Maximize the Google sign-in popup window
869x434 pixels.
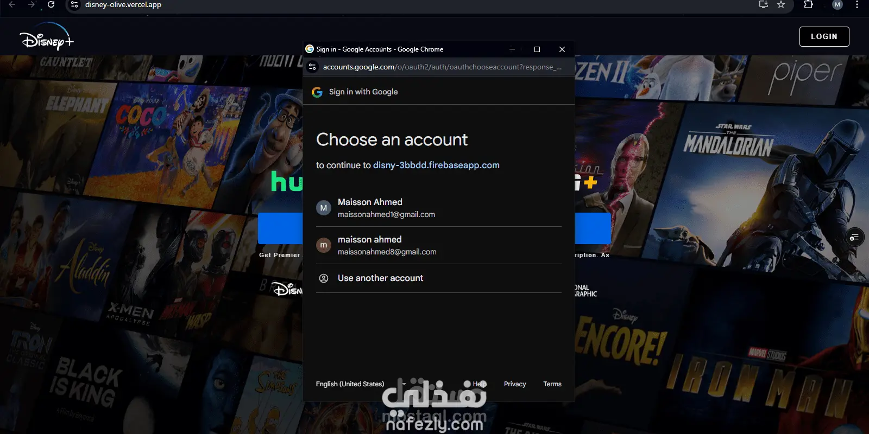[537, 49]
